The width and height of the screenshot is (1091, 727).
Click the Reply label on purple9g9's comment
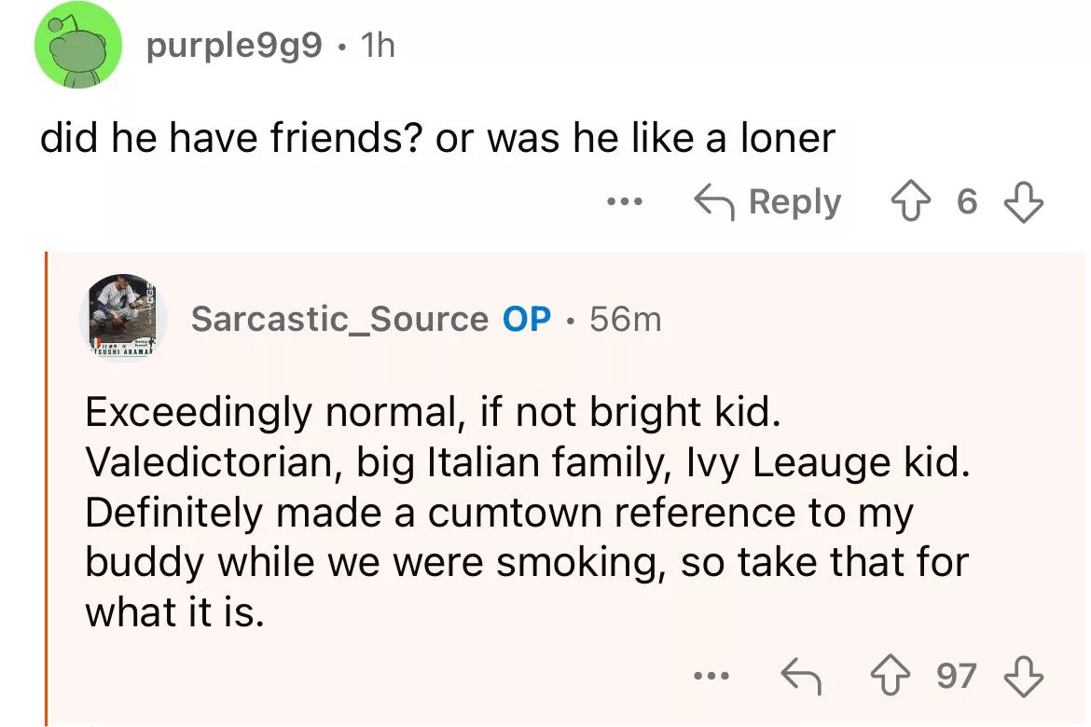[x=796, y=201]
